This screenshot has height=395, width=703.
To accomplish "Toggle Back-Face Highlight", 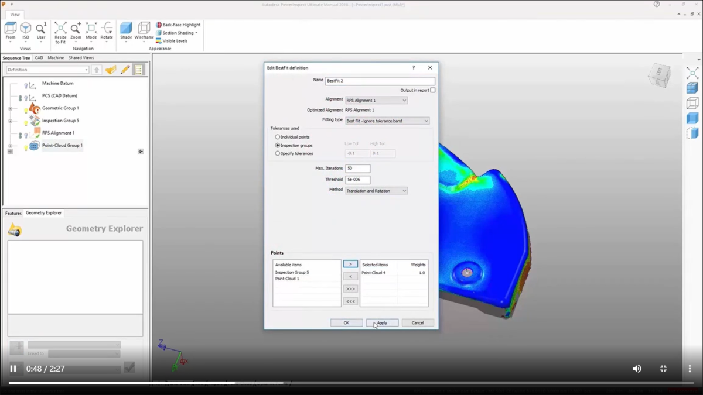I will tap(178, 25).
